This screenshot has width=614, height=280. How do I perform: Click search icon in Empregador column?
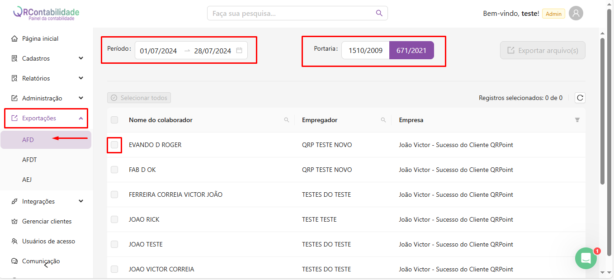click(x=383, y=120)
